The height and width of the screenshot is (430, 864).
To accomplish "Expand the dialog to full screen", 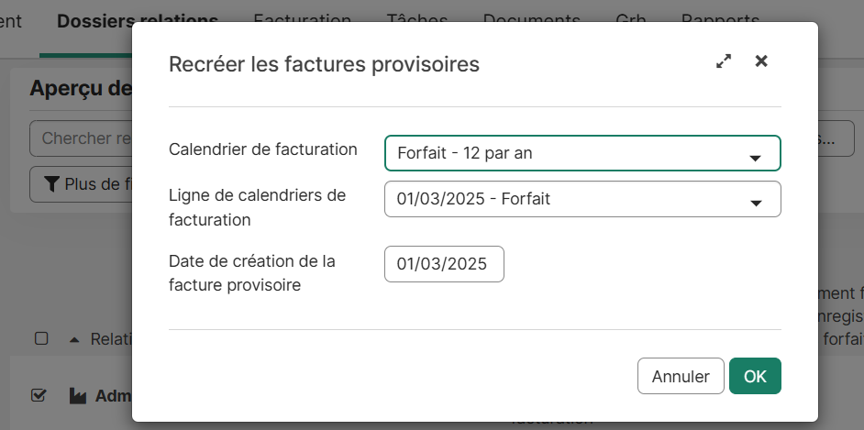I will coord(724,61).
